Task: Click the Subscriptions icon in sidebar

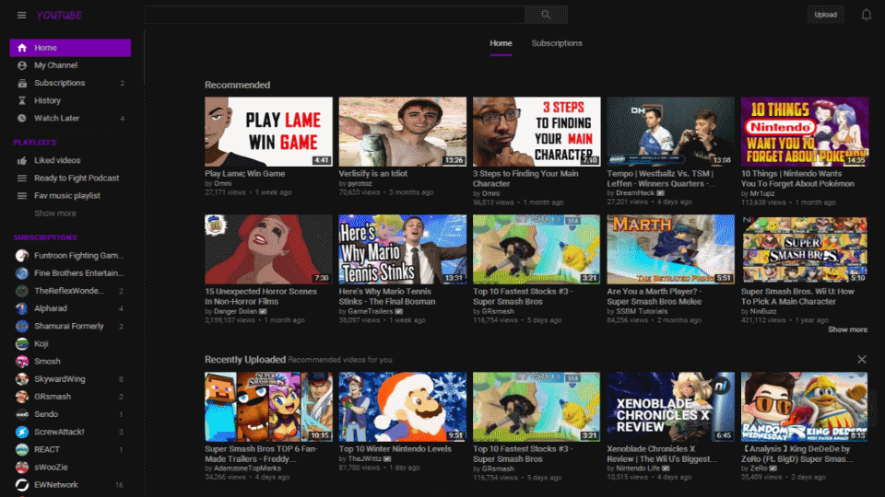Action: click(22, 83)
